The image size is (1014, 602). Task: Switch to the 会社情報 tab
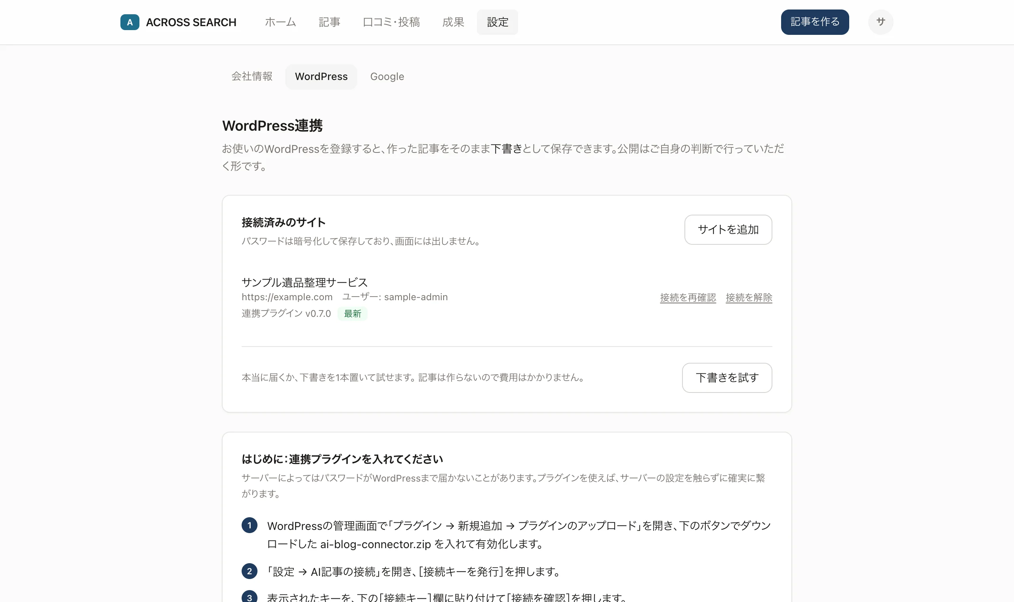tap(252, 76)
